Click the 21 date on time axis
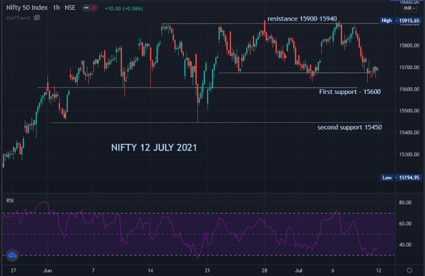The width and height of the screenshot is (425, 276). tap(208, 270)
